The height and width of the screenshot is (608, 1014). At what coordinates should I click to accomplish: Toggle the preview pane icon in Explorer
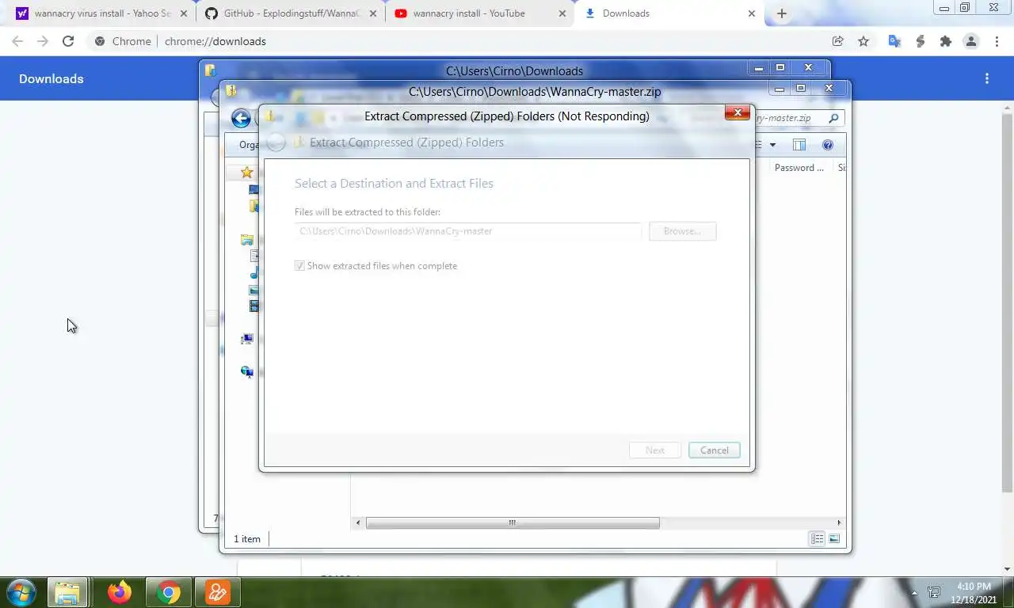[799, 145]
